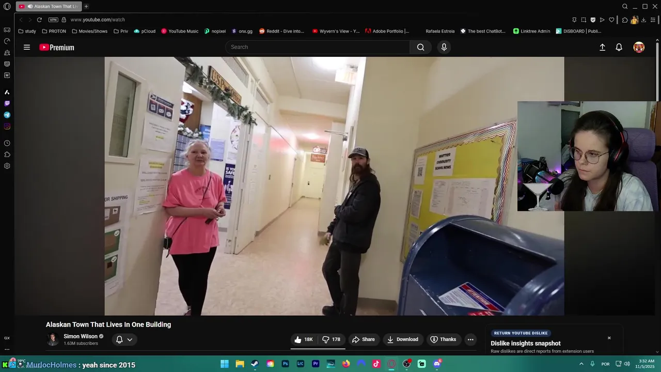Open the DISBOARD bookmark
661x372 pixels.
coord(578,31)
